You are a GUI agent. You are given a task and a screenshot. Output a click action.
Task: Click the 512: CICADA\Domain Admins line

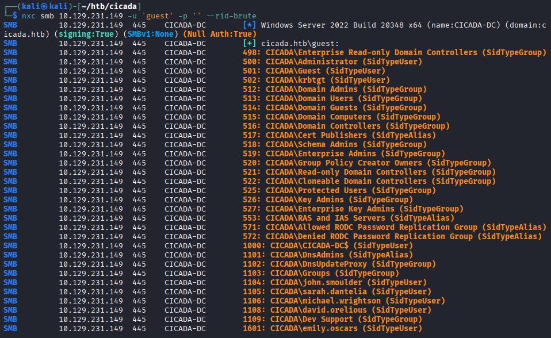click(346, 90)
